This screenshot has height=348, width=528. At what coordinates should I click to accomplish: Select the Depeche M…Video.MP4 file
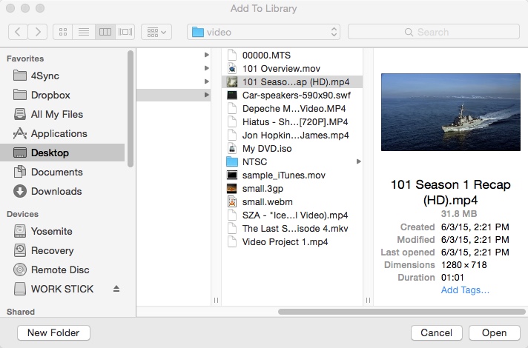(x=292, y=109)
